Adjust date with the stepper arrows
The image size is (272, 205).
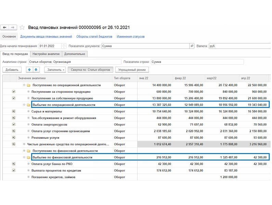click(x=64, y=46)
